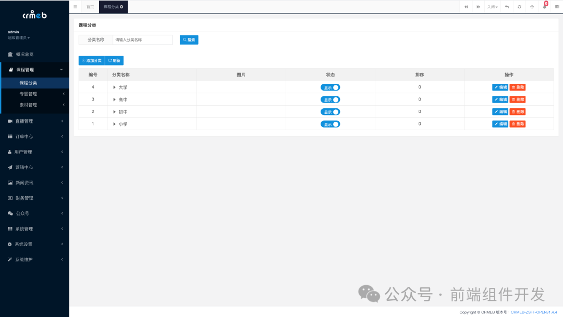Click the back arrow icon in top bar
563x317 pixels.
click(x=507, y=7)
